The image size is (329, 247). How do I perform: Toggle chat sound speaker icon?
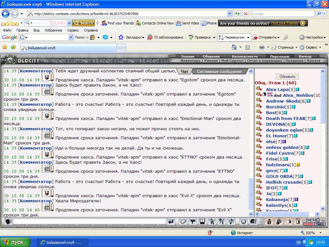pos(231,222)
